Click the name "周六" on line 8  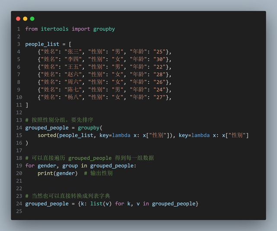73,82
